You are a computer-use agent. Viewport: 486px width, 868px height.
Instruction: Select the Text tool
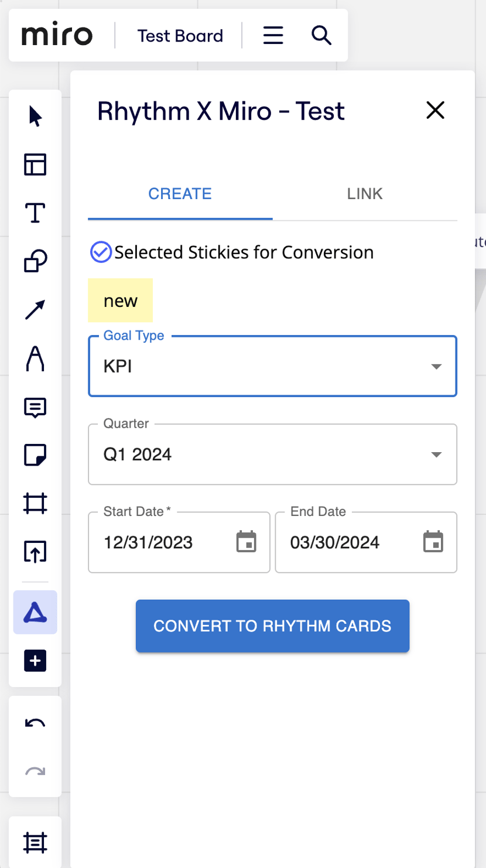click(35, 213)
